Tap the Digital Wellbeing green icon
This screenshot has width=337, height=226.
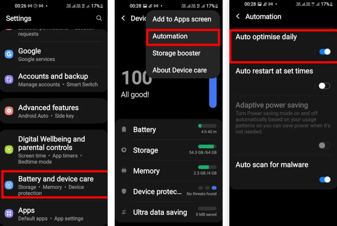coord(9,149)
